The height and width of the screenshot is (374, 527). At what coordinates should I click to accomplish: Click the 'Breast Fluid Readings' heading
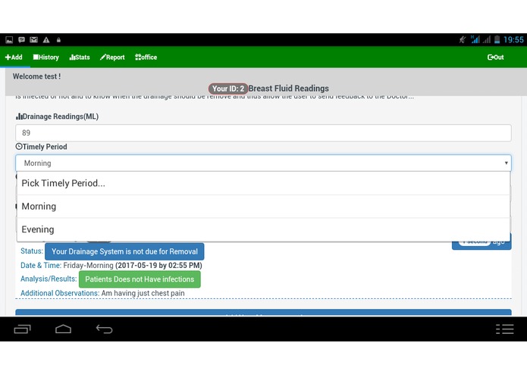[289, 89]
